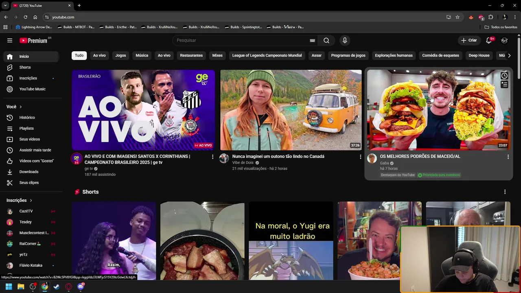Open Lightning Arrow De... bookmark

tap(34, 27)
